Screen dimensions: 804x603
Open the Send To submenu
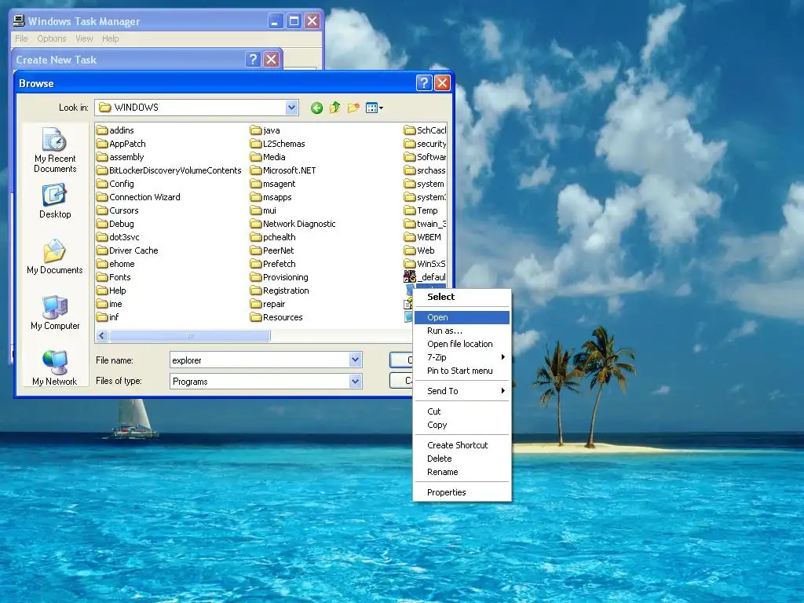pyautogui.click(x=462, y=391)
